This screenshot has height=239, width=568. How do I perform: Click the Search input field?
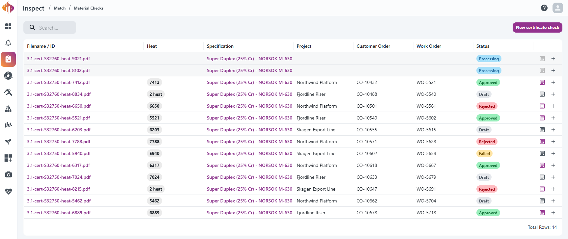click(x=50, y=28)
